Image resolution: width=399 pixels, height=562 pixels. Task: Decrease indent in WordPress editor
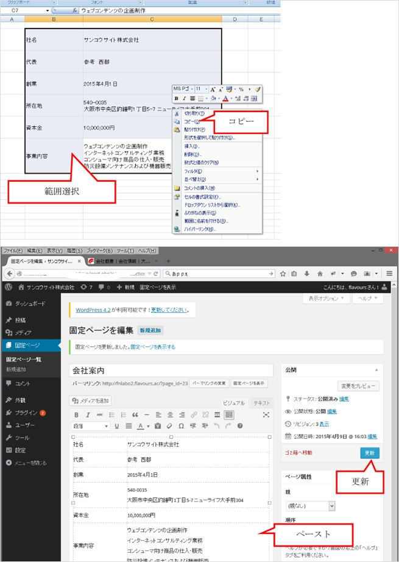click(193, 426)
